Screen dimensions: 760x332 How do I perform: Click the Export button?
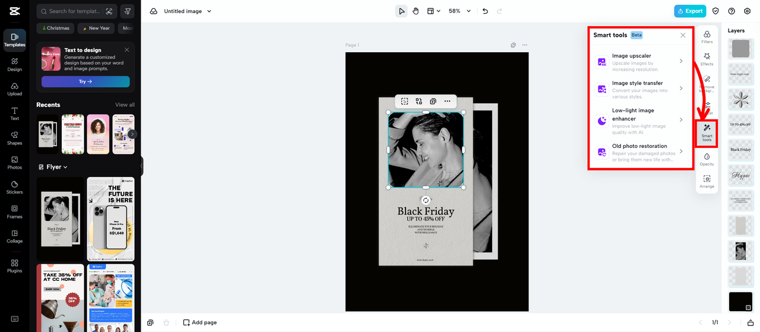click(689, 11)
